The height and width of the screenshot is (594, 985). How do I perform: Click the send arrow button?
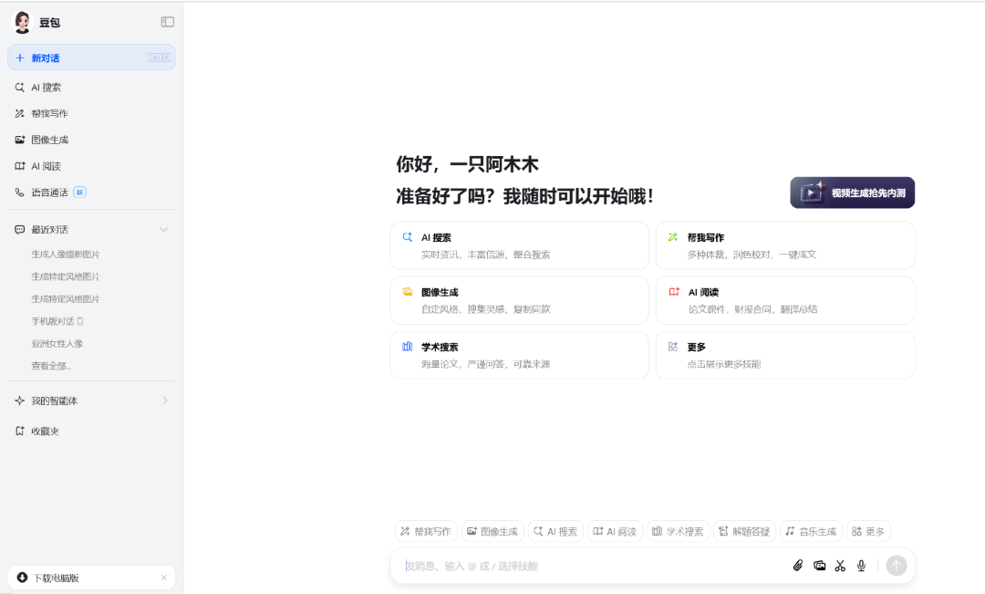(x=897, y=566)
